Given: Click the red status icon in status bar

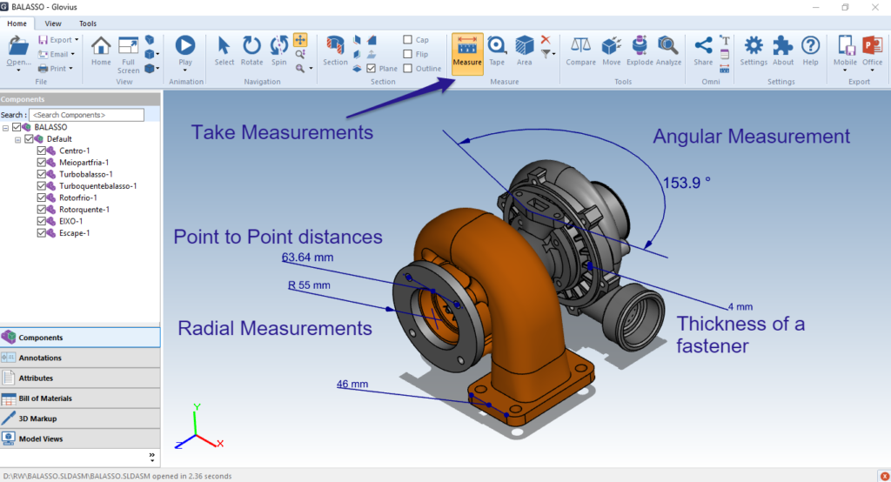Looking at the screenshot, I should 884,476.
